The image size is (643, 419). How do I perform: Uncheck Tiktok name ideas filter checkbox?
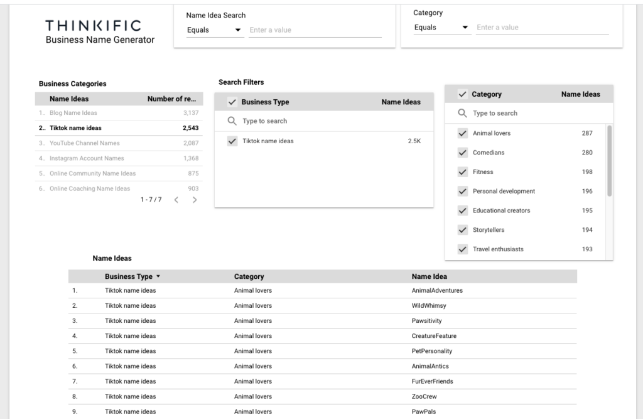[x=232, y=141]
